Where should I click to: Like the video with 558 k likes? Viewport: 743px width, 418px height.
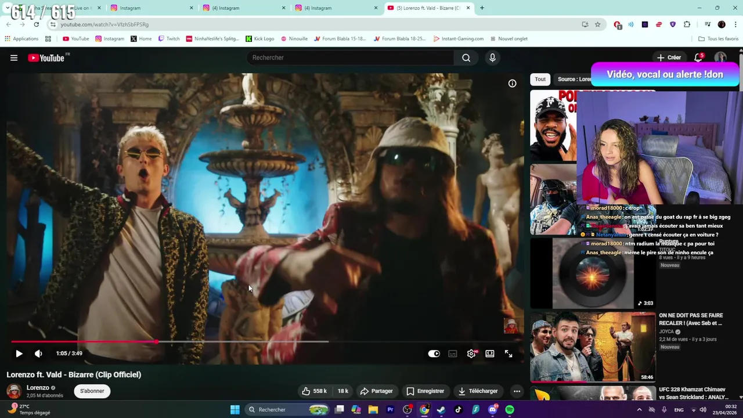(x=314, y=391)
